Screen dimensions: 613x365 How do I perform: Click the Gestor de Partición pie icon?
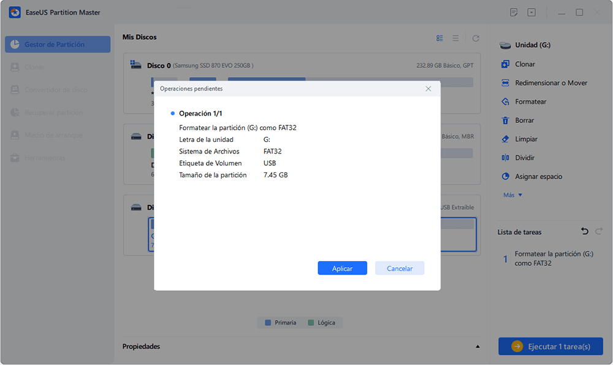[x=15, y=45]
